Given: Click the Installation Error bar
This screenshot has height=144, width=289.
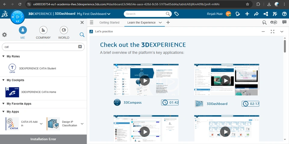Looking at the screenshot, I should (x=43, y=139).
